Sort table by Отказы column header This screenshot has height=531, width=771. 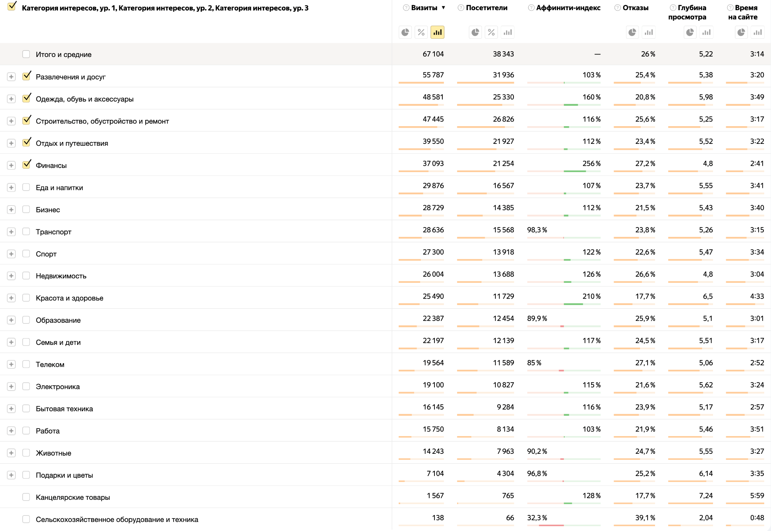(x=635, y=8)
